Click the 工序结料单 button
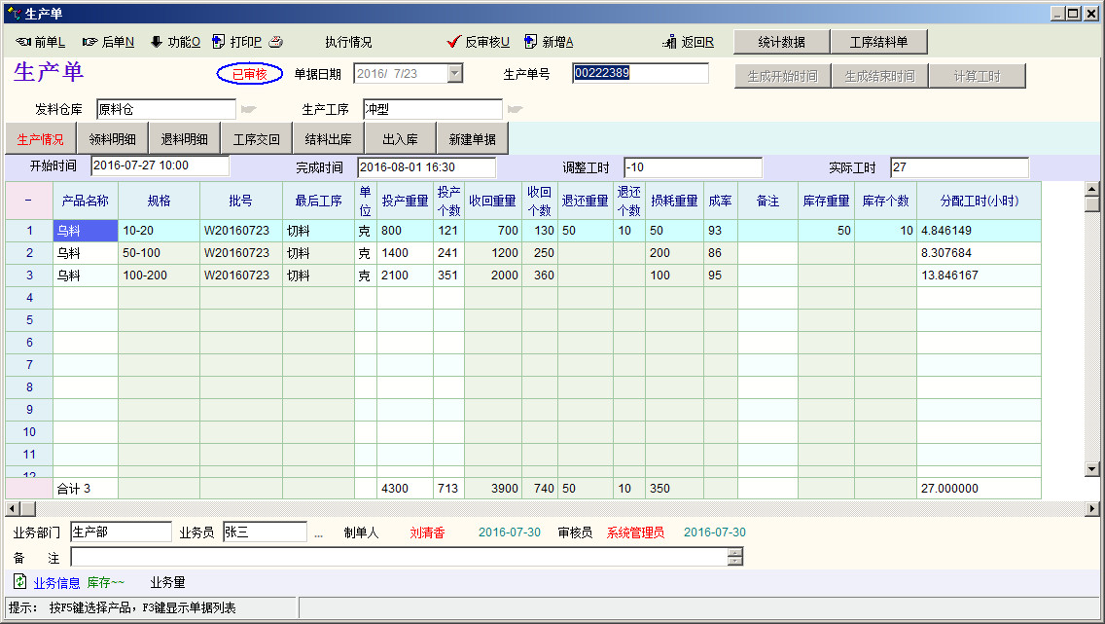1105x624 pixels. (878, 42)
